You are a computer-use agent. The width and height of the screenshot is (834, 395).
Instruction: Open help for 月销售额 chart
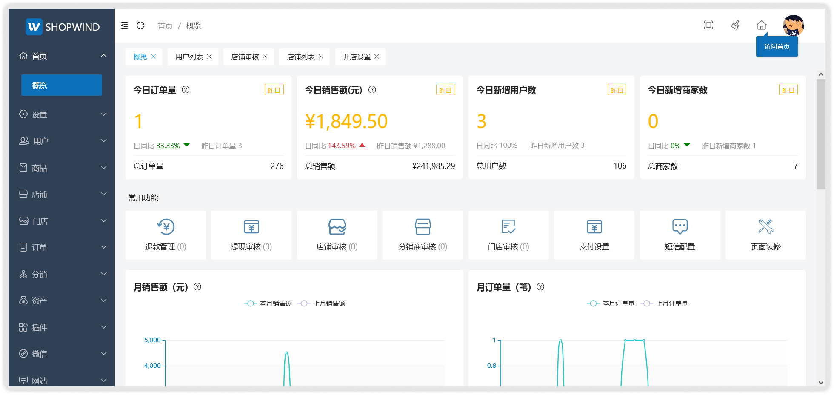tap(197, 287)
